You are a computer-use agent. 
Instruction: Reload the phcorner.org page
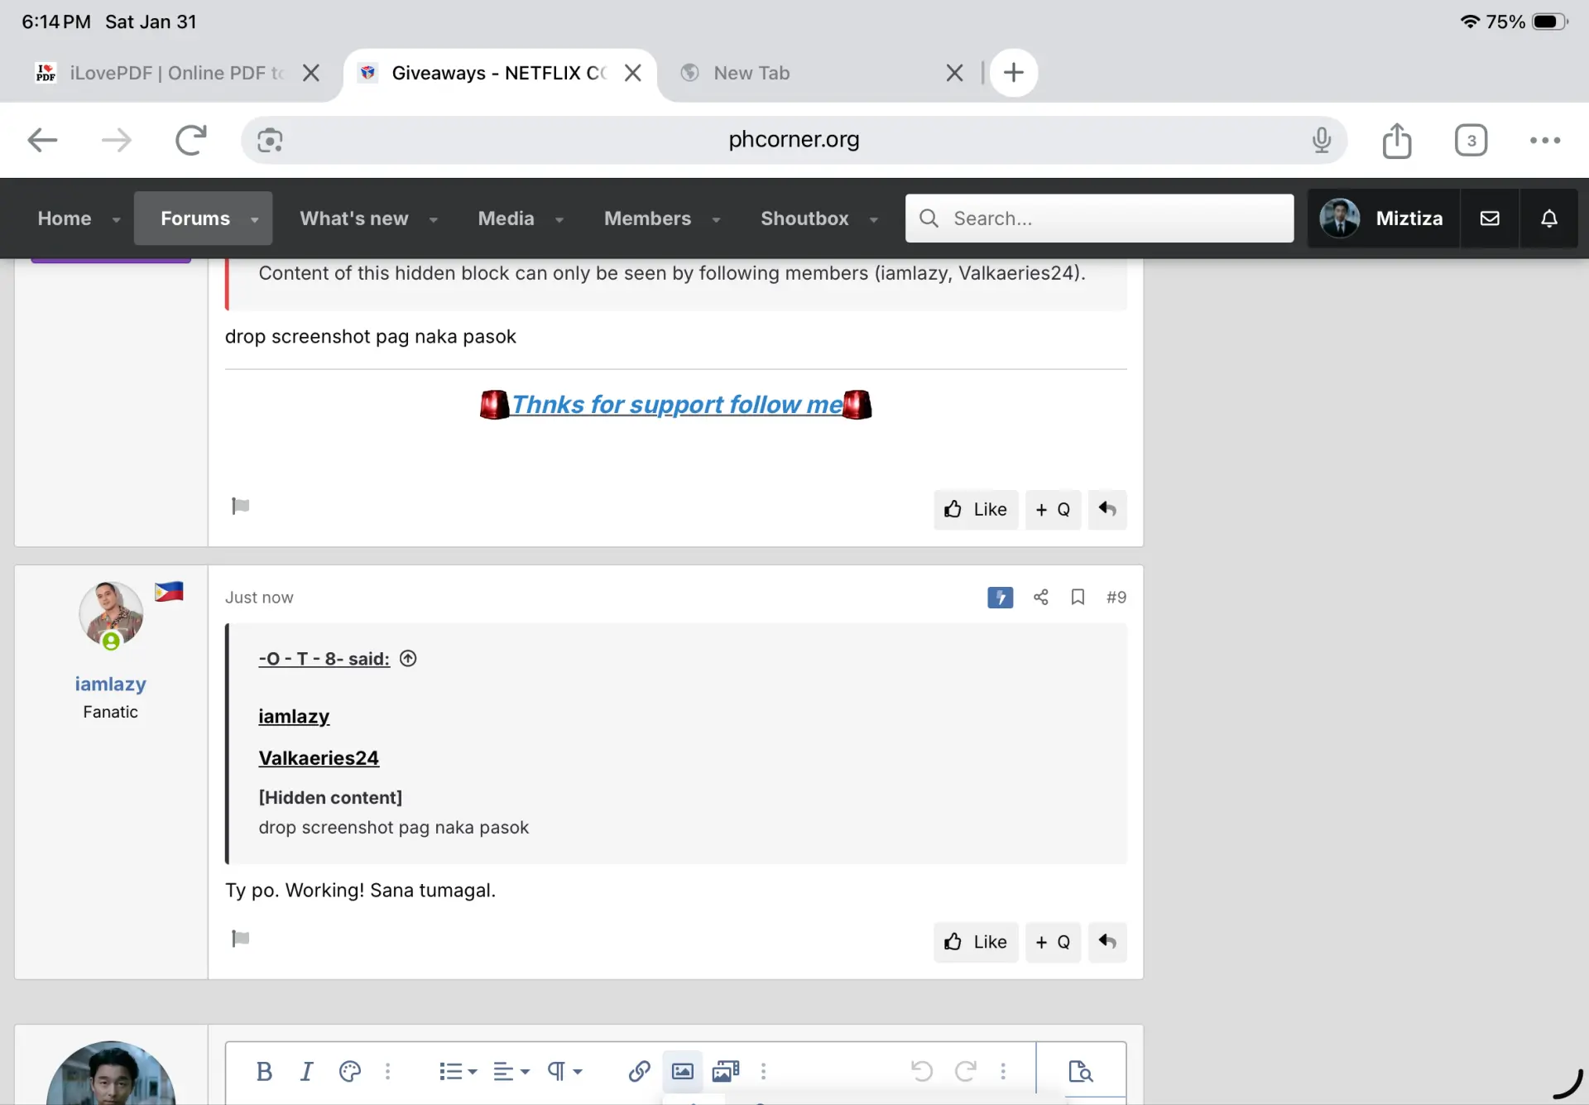(x=190, y=140)
